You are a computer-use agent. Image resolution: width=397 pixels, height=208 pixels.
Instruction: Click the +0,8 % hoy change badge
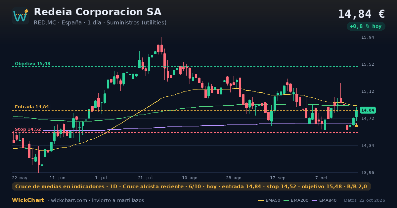click(x=366, y=26)
